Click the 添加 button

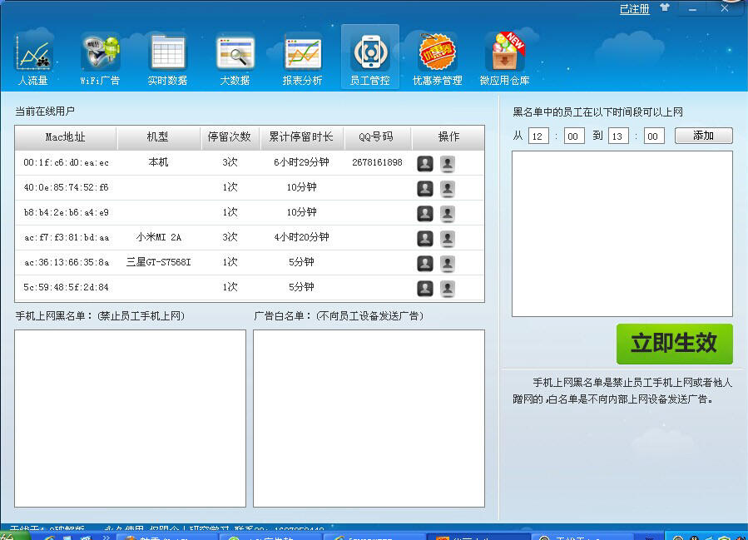(x=704, y=136)
